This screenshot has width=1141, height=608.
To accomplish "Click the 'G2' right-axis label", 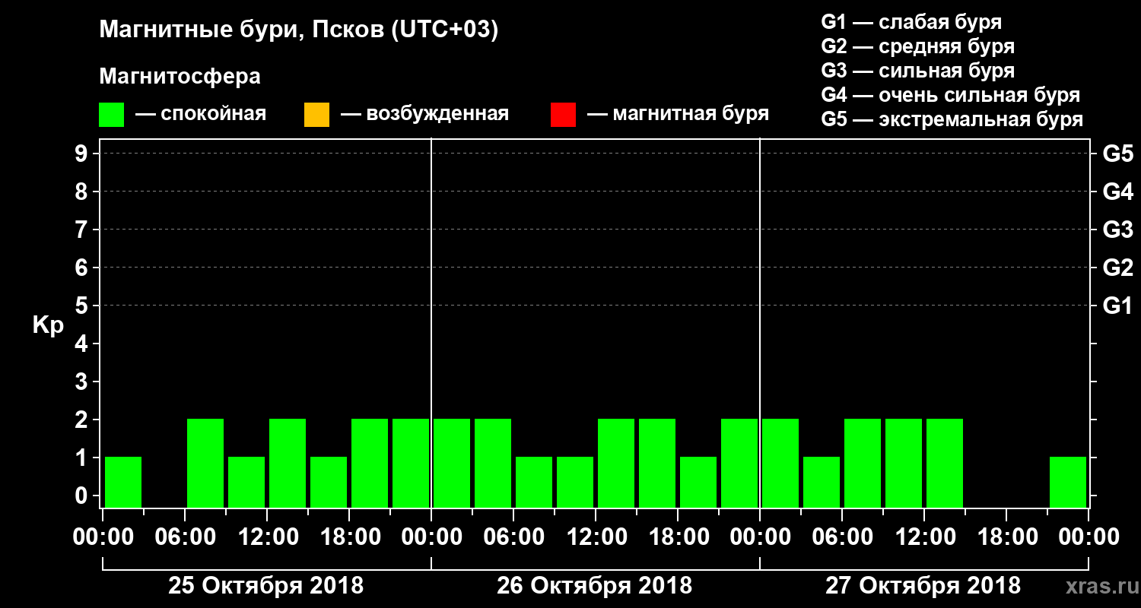I will pos(1117,268).
